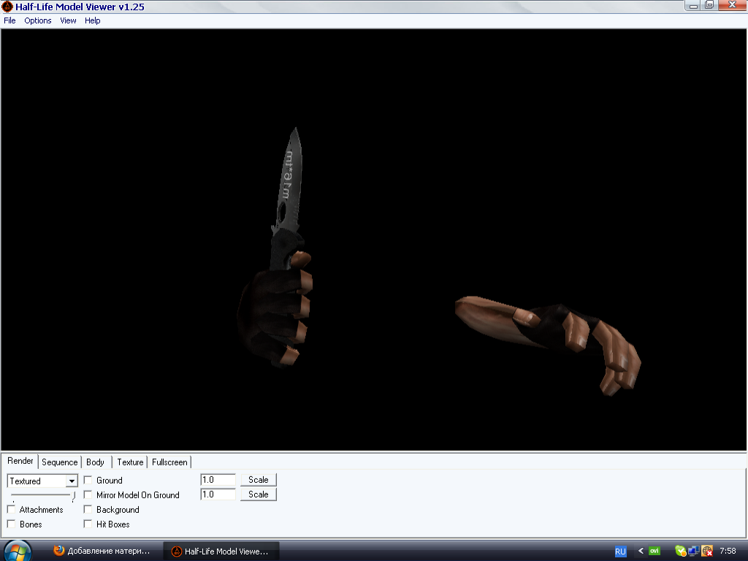748x561 pixels.
Task: Show hidden tray icons with the arrow
Action: (x=641, y=551)
